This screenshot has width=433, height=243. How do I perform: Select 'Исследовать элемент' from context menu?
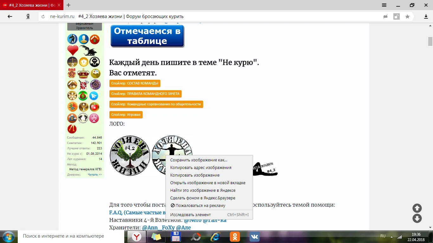(x=209, y=215)
